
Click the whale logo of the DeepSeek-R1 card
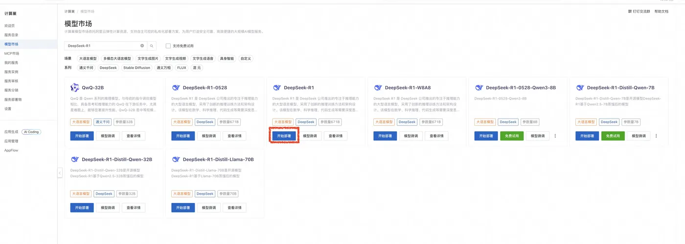point(277,87)
